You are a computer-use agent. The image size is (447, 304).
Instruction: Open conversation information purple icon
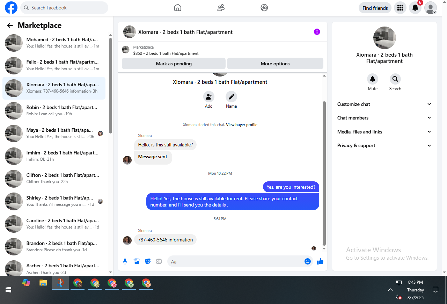(x=317, y=32)
